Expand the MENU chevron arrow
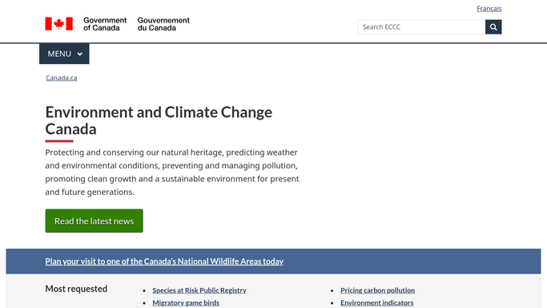 pos(80,54)
